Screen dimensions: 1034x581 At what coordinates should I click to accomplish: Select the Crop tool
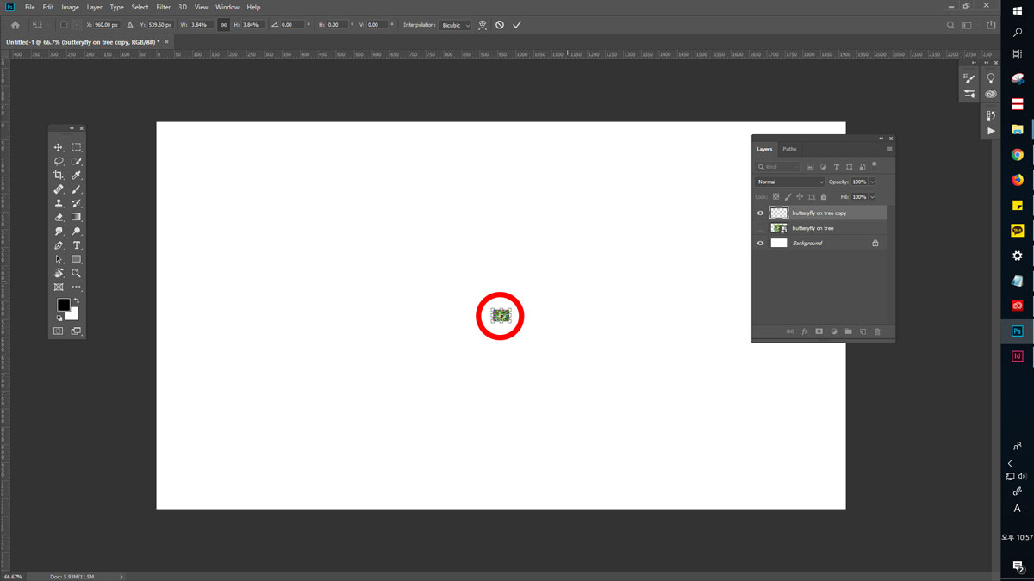(x=59, y=176)
